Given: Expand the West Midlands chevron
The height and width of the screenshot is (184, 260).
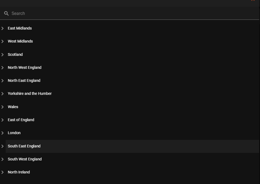Looking at the screenshot, I should click(x=2, y=41).
